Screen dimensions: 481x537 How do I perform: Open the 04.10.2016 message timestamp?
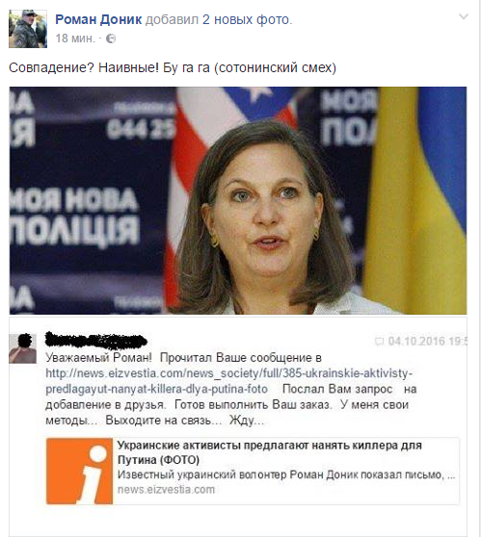tap(427, 341)
